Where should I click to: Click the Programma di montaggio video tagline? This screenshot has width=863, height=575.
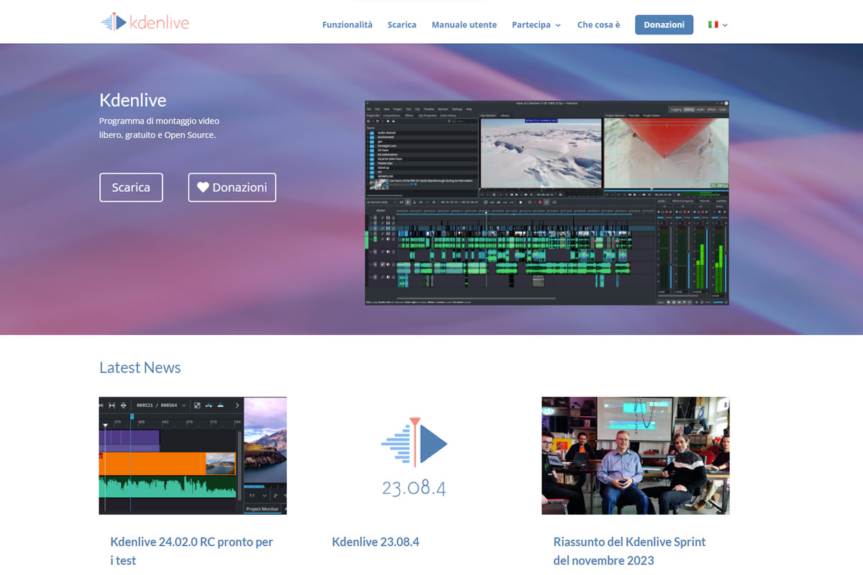click(159, 128)
